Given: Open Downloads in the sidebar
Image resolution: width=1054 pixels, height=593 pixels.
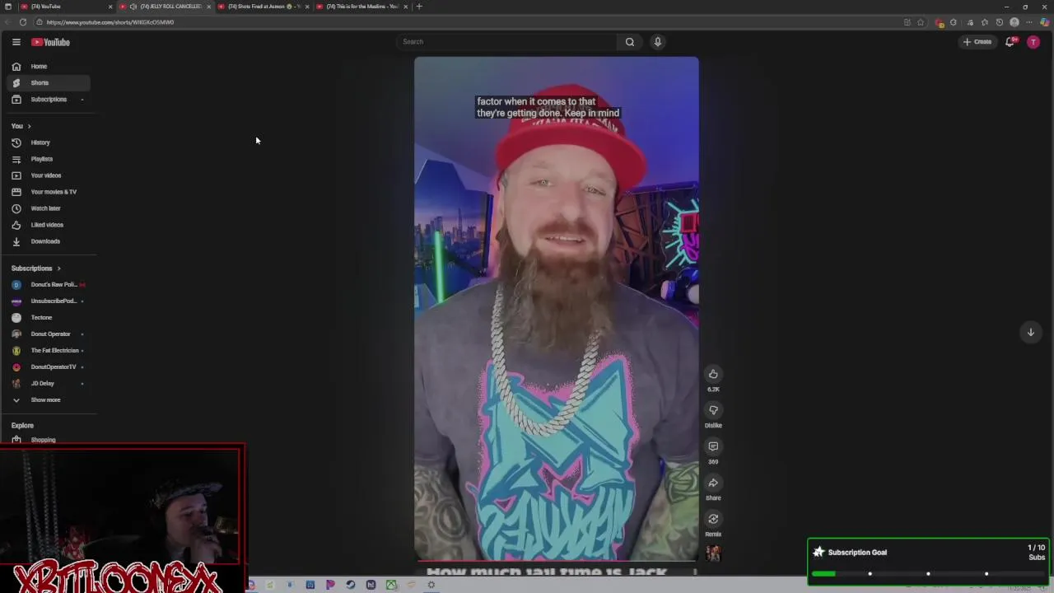Looking at the screenshot, I should point(49,241).
